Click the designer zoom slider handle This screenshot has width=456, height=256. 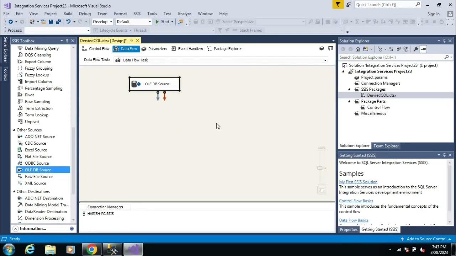coord(320,168)
